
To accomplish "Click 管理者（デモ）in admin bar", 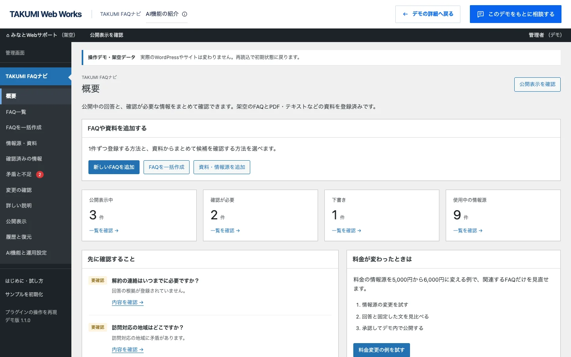I will pyautogui.click(x=545, y=35).
